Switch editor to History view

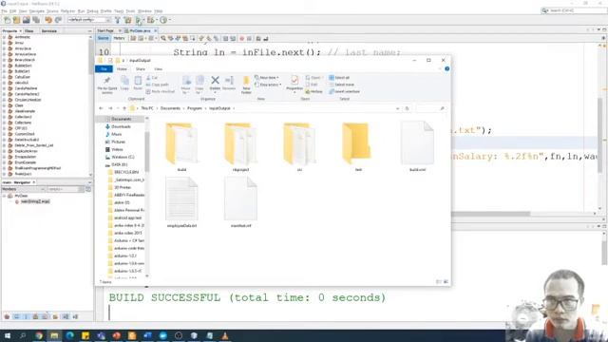[119, 38]
